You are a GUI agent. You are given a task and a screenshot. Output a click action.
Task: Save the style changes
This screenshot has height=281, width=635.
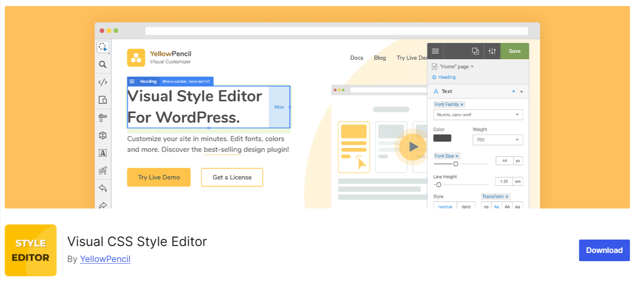pos(515,51)
